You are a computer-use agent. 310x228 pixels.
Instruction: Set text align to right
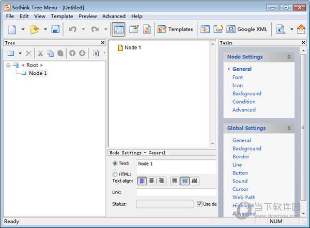tap(161, 181)
